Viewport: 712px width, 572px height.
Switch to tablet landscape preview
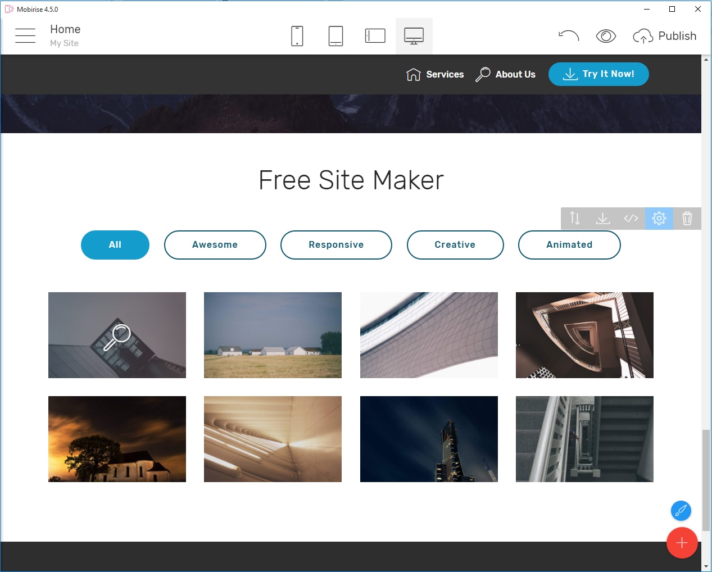tap(375, 36)
